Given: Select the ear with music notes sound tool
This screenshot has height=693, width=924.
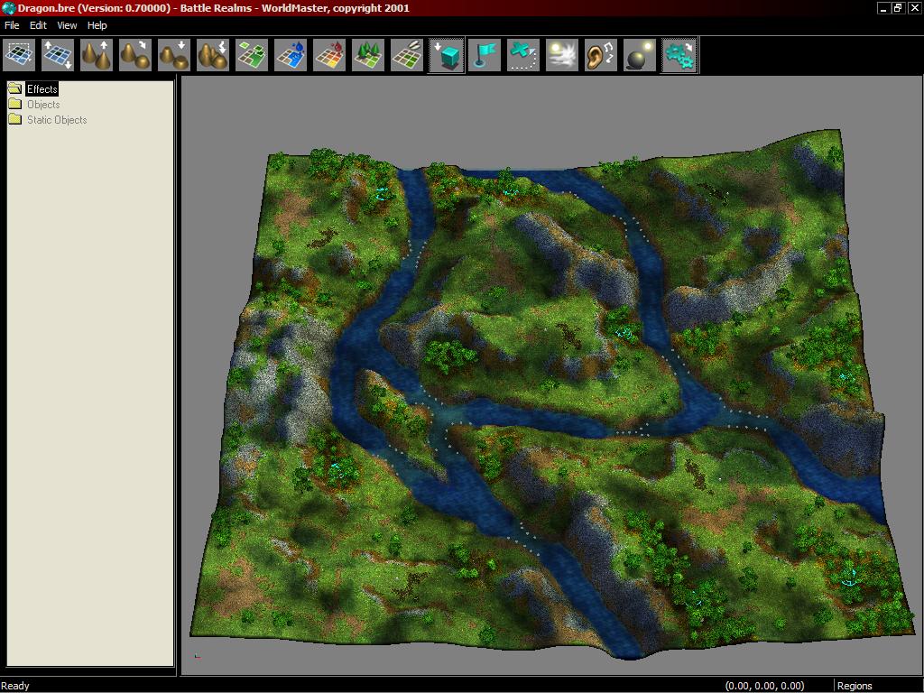Looking at the screenshot, I should pyautogui.click(x=601, y=55).
